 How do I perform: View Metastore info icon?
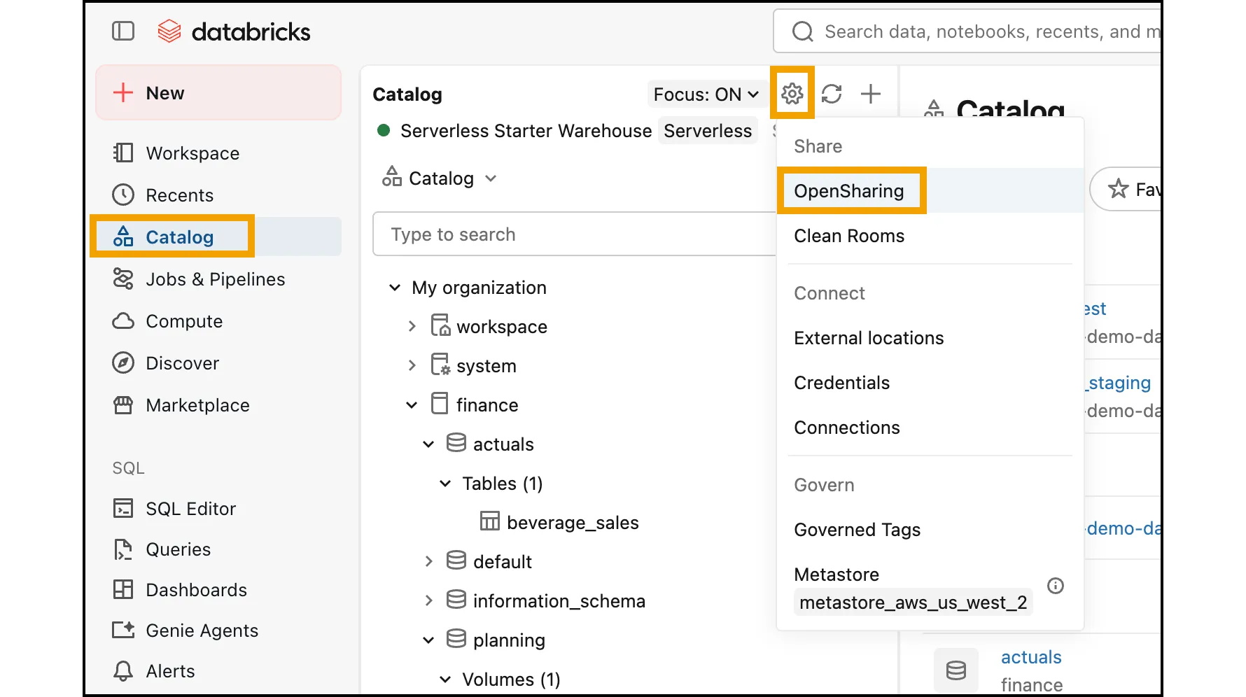(1056, 586)
